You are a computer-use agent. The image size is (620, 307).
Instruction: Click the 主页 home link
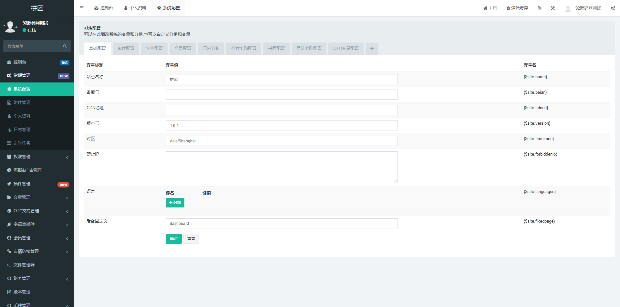point(490,8)
